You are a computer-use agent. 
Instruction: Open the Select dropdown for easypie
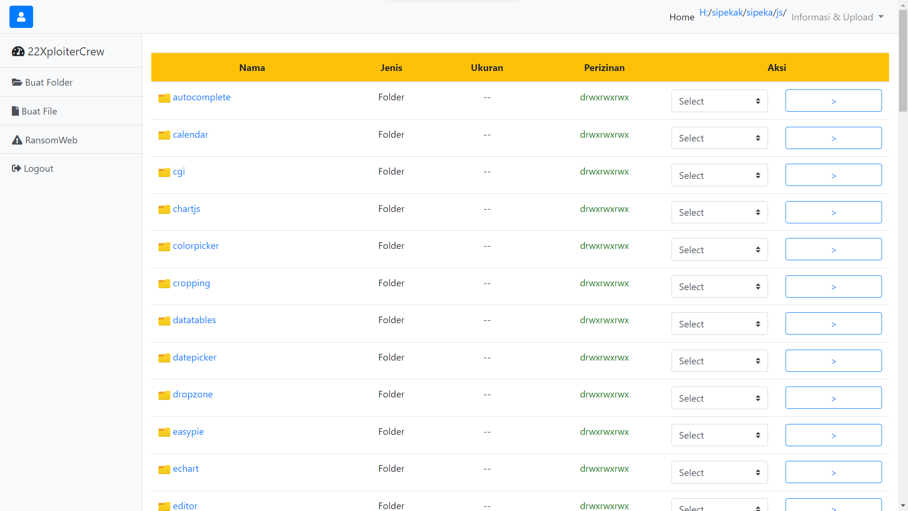(x=719, y=435)
